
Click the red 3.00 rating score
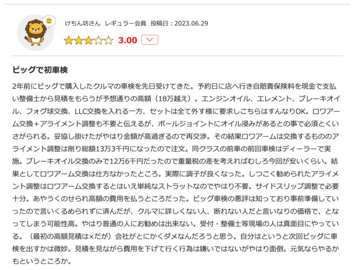click(x=127, y=41)
